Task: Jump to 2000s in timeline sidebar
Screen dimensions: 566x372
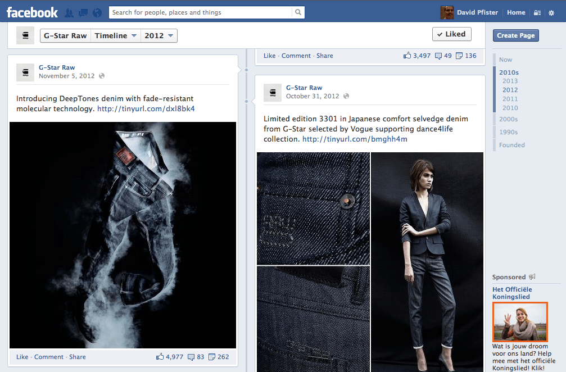Action: 508,119
